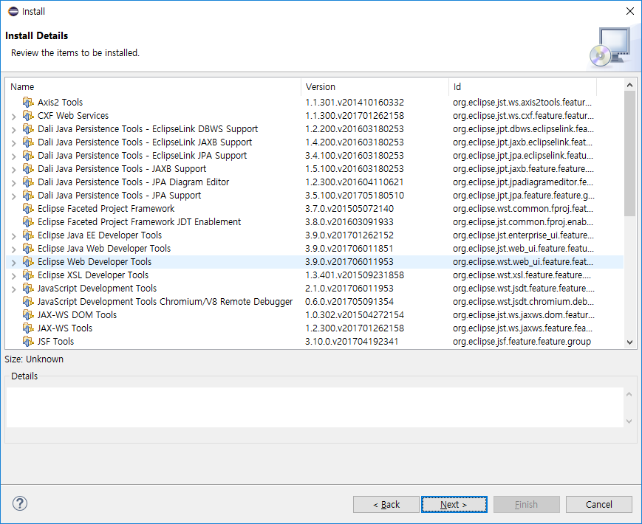Image resolution: width=642 pixels, height=524 pixels.
Task: Click the CXF Web Services feature icon
Action: pyautogui.click(x=28, y=115)
